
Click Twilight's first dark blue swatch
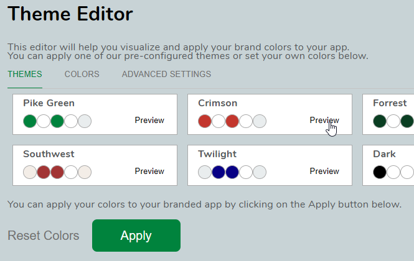(219, 172)
